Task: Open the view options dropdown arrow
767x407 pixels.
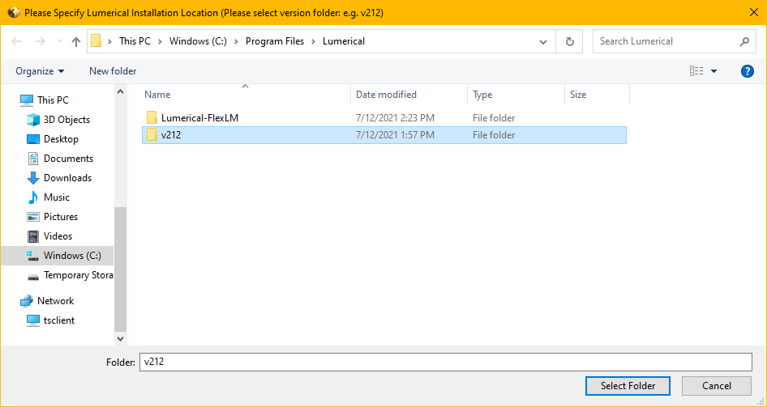Action: click(713, 71)
